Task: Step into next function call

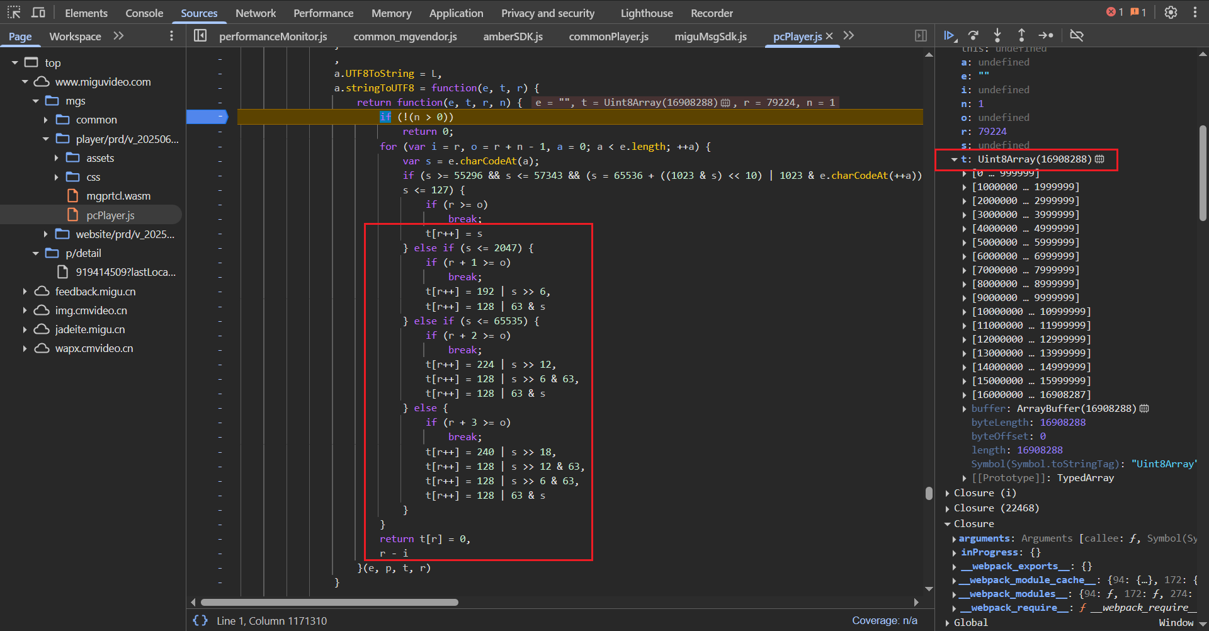Action: coord(997,36)
